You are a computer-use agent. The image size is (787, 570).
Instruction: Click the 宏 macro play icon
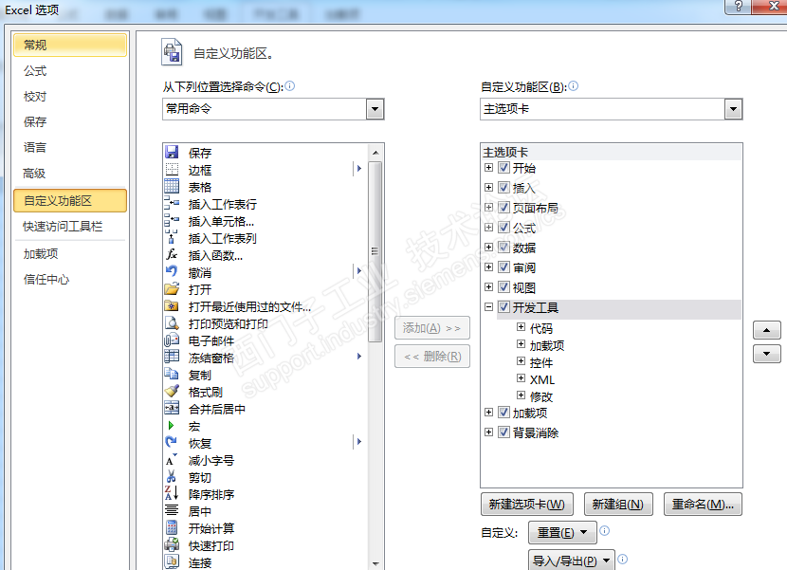click(x=172, y=425)
